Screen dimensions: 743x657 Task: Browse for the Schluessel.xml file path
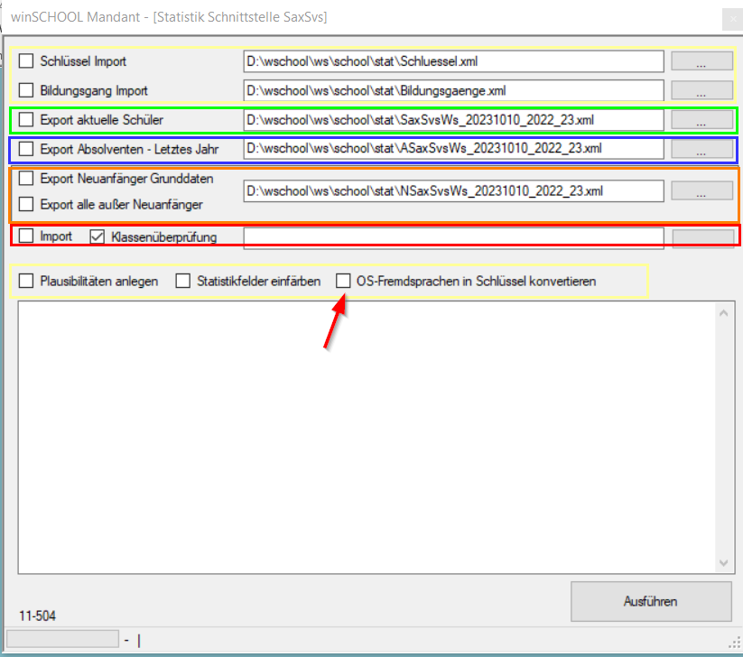[x=701, y=61]
